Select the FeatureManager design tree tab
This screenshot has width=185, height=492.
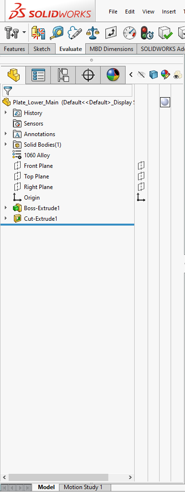coord(13,75)
